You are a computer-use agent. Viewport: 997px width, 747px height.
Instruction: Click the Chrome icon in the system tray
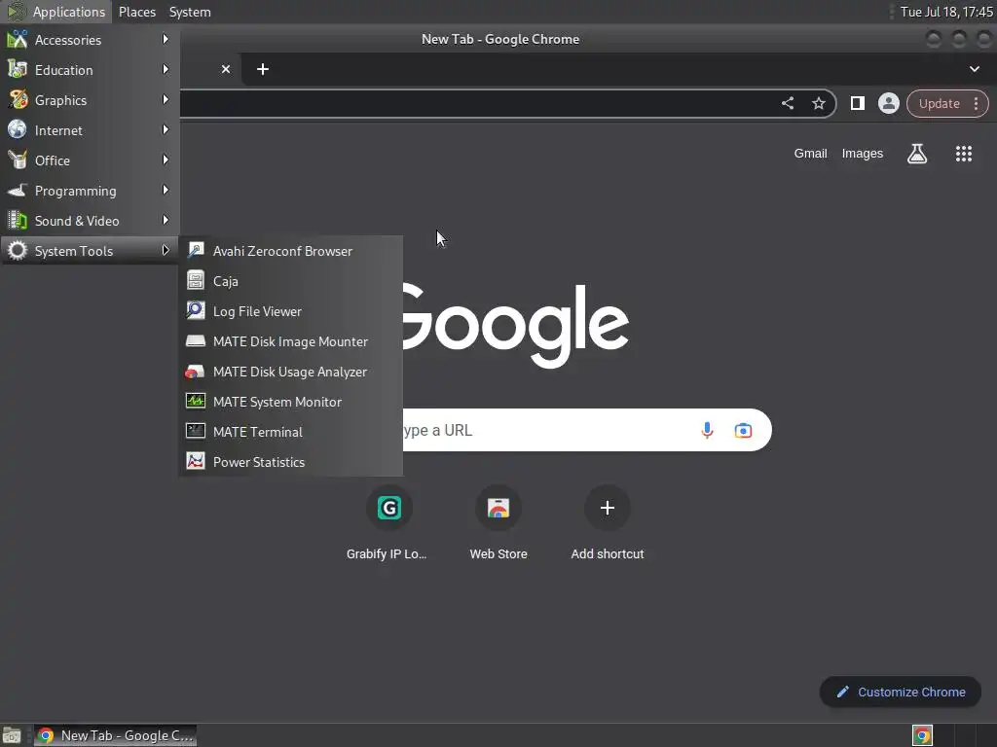[922, 735]
